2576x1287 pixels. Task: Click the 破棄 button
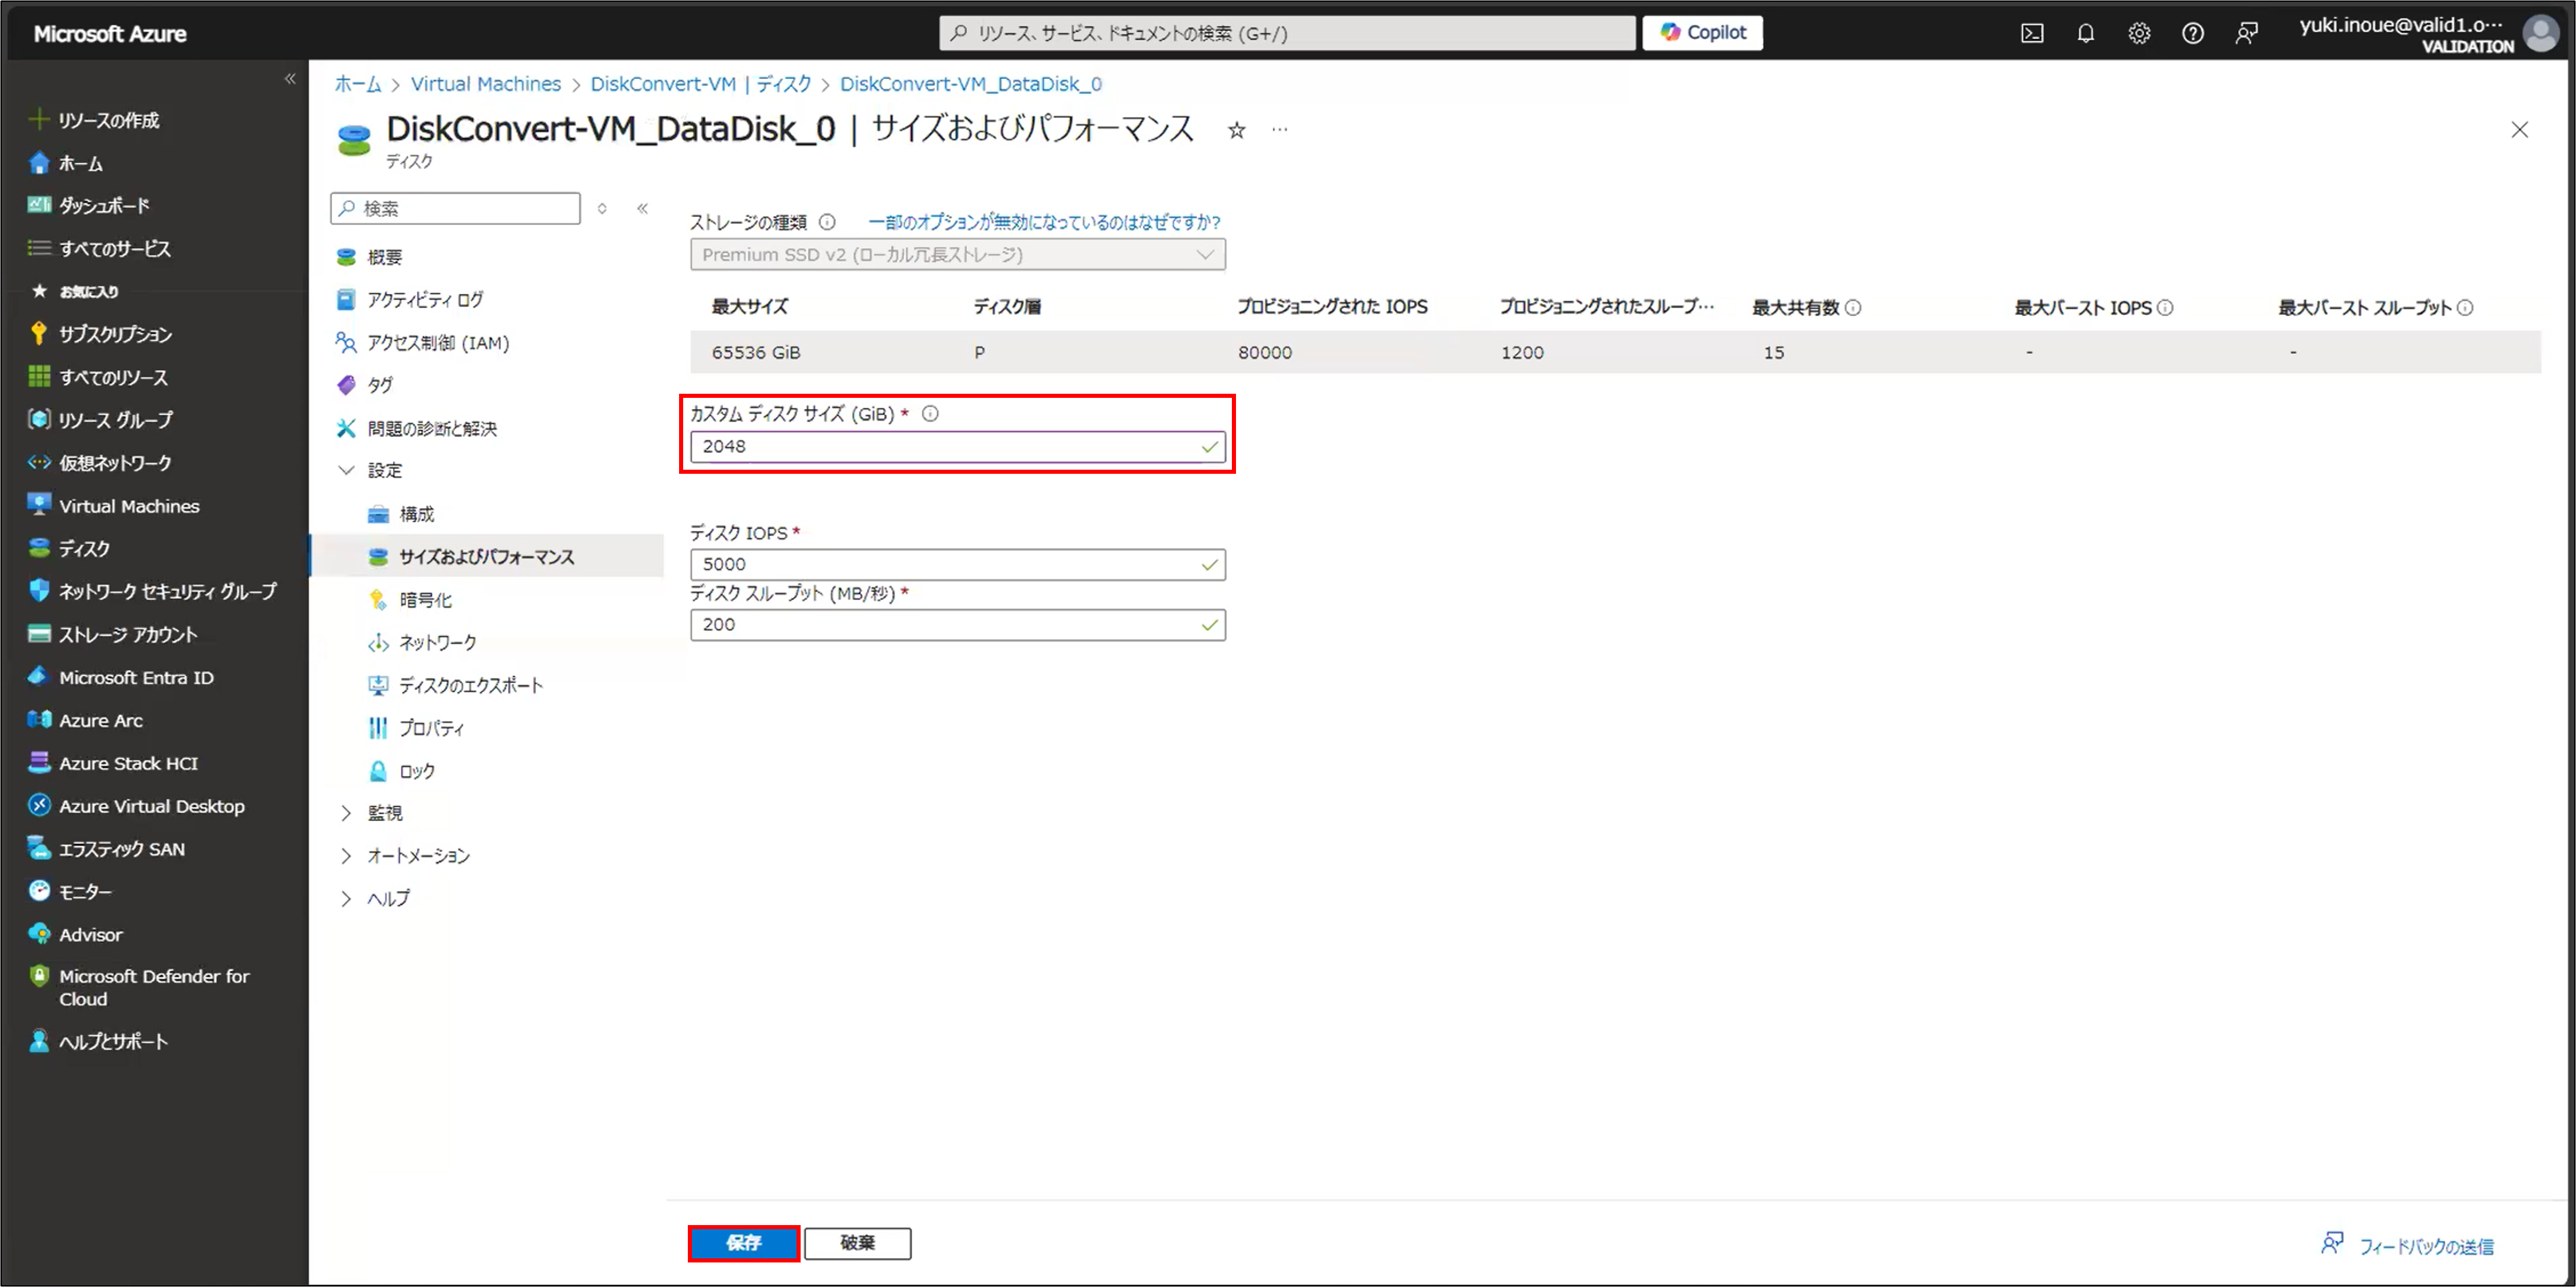[x=858, y=1243]
